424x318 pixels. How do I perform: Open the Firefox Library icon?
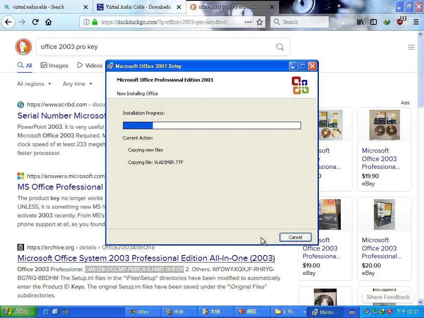360,22
